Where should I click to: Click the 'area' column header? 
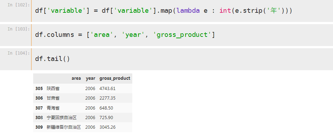point(76,78)
